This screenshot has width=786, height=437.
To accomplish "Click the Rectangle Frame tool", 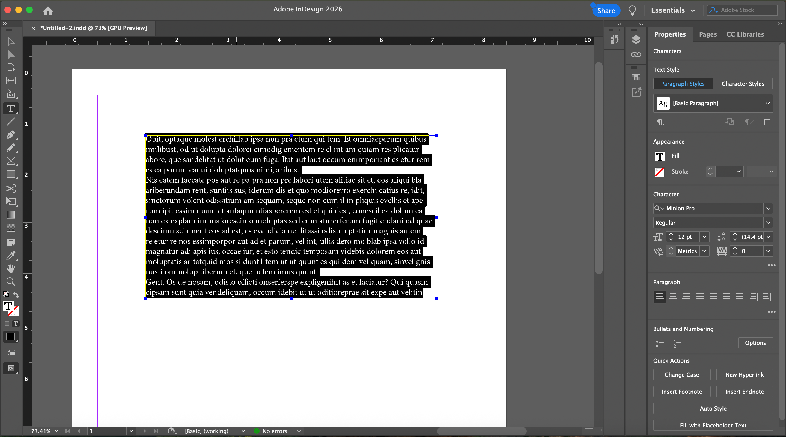I will click(x=11, y=161).
